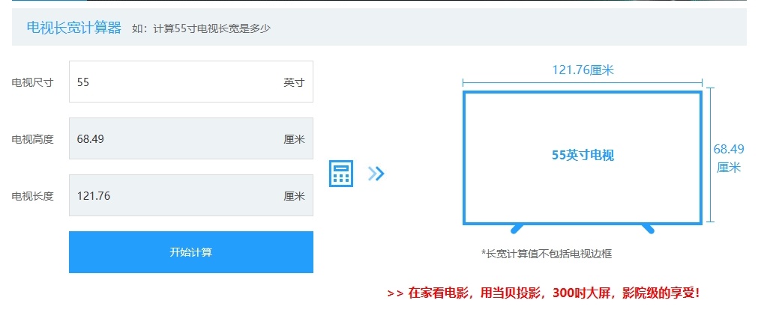Image resolution: width=779 pixels, height=330 pixels.
Task: Click the 电视尺寸 label
Action: tap(32, 82)
